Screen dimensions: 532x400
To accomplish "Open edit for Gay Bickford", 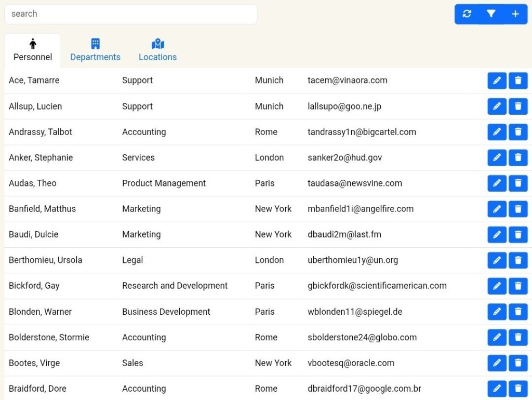I will click(x=497, y=286).
